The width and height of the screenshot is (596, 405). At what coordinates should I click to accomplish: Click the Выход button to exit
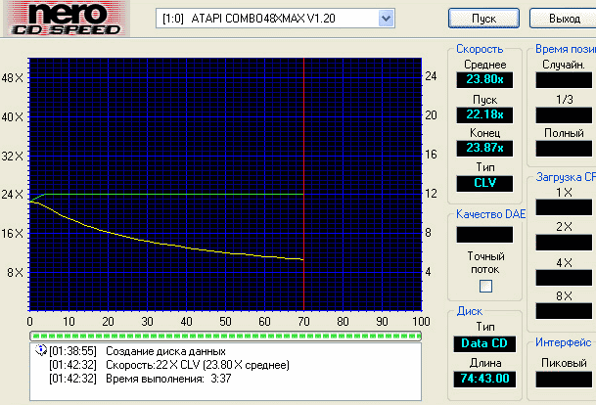point(565,19)
